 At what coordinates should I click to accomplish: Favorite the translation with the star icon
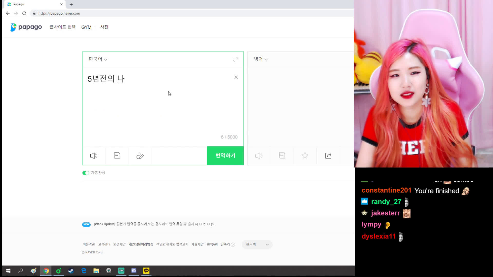[305, 155]
